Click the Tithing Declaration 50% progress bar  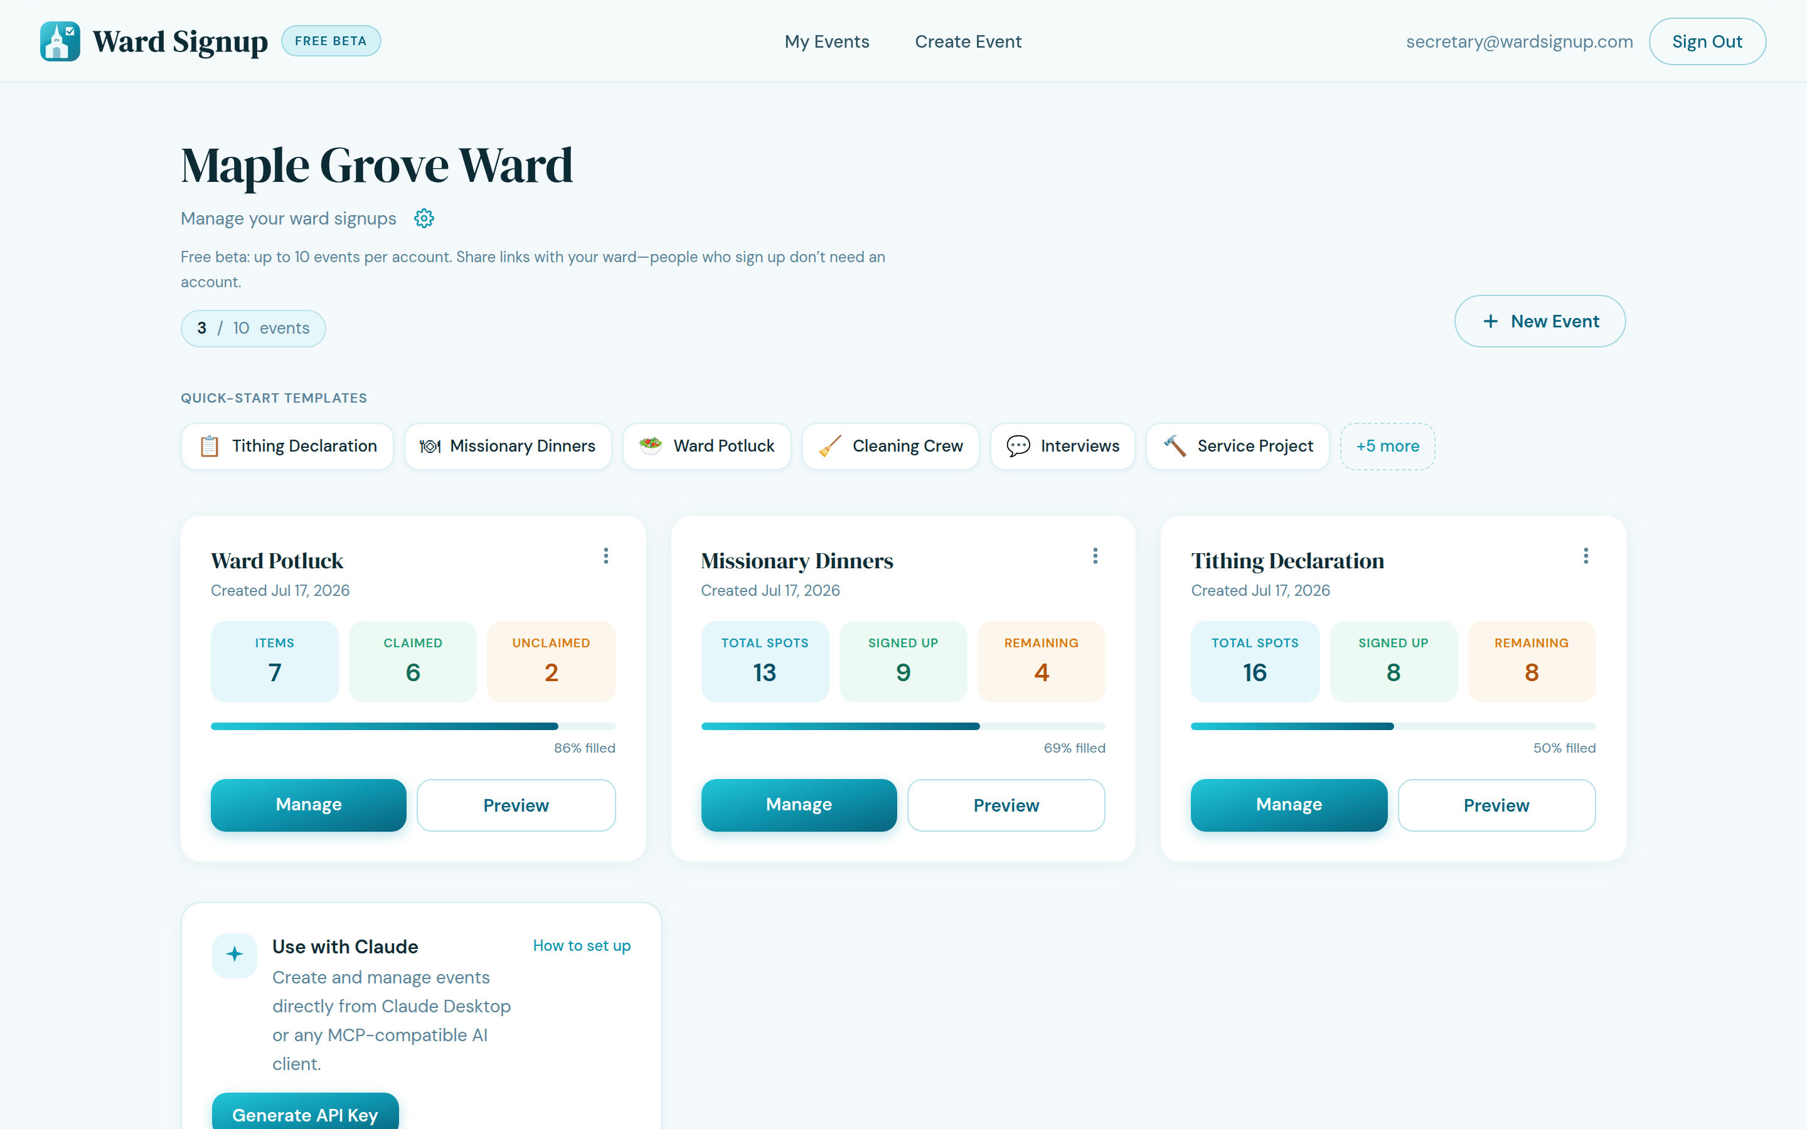(1394, 726)
